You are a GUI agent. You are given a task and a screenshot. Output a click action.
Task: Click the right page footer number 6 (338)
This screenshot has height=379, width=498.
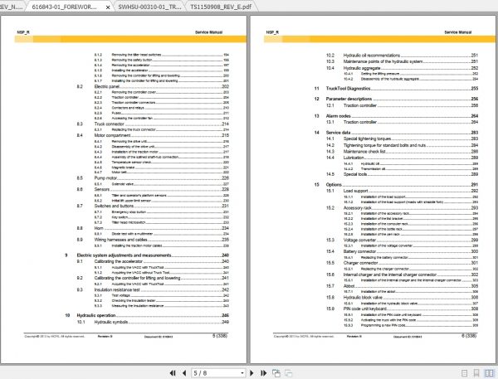coord(469,336)
